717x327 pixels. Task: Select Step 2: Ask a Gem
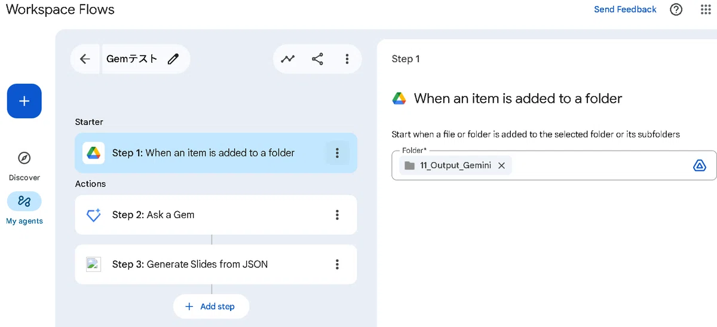(216, 215)
